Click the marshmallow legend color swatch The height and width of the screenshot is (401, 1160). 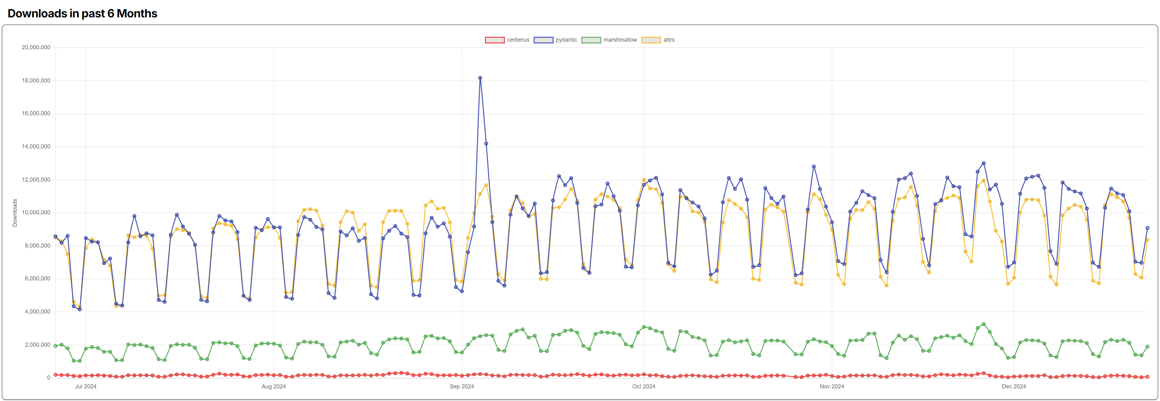tap(591, 39)
